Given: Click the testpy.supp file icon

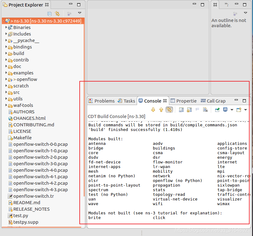Looking at the screenshot, I should 10,222.
